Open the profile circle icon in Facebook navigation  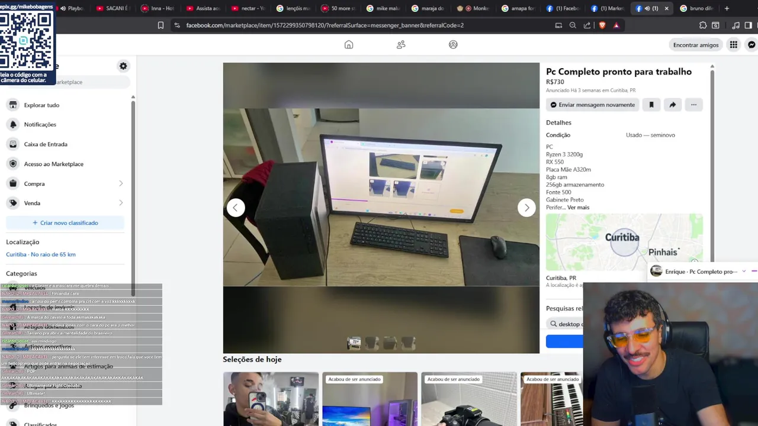(453, 44)
